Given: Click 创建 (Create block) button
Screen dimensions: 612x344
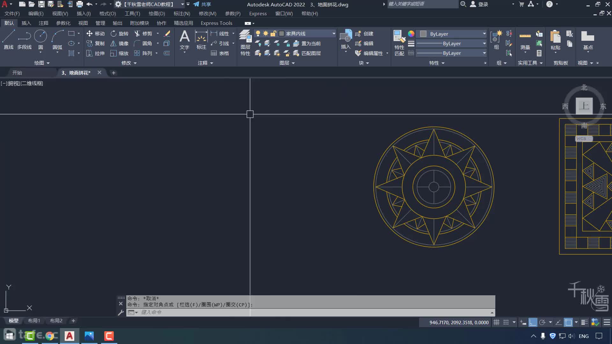Looking at the screenshot, I should pos(364,33).
